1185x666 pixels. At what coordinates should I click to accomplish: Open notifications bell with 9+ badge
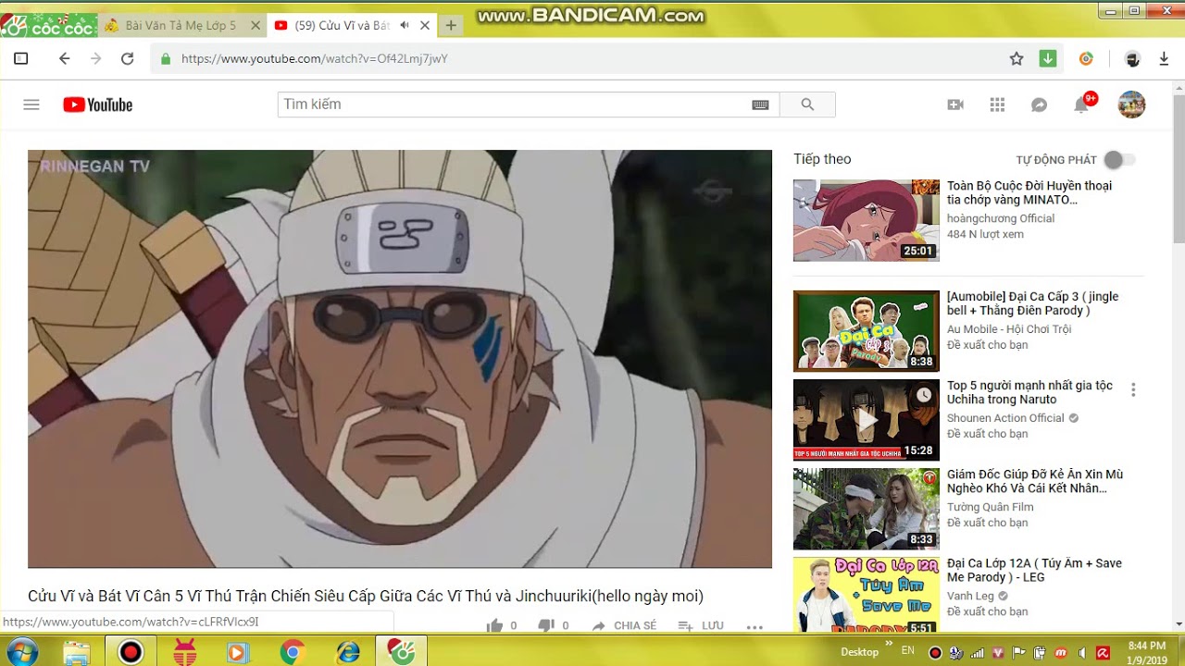[1081, 104]
